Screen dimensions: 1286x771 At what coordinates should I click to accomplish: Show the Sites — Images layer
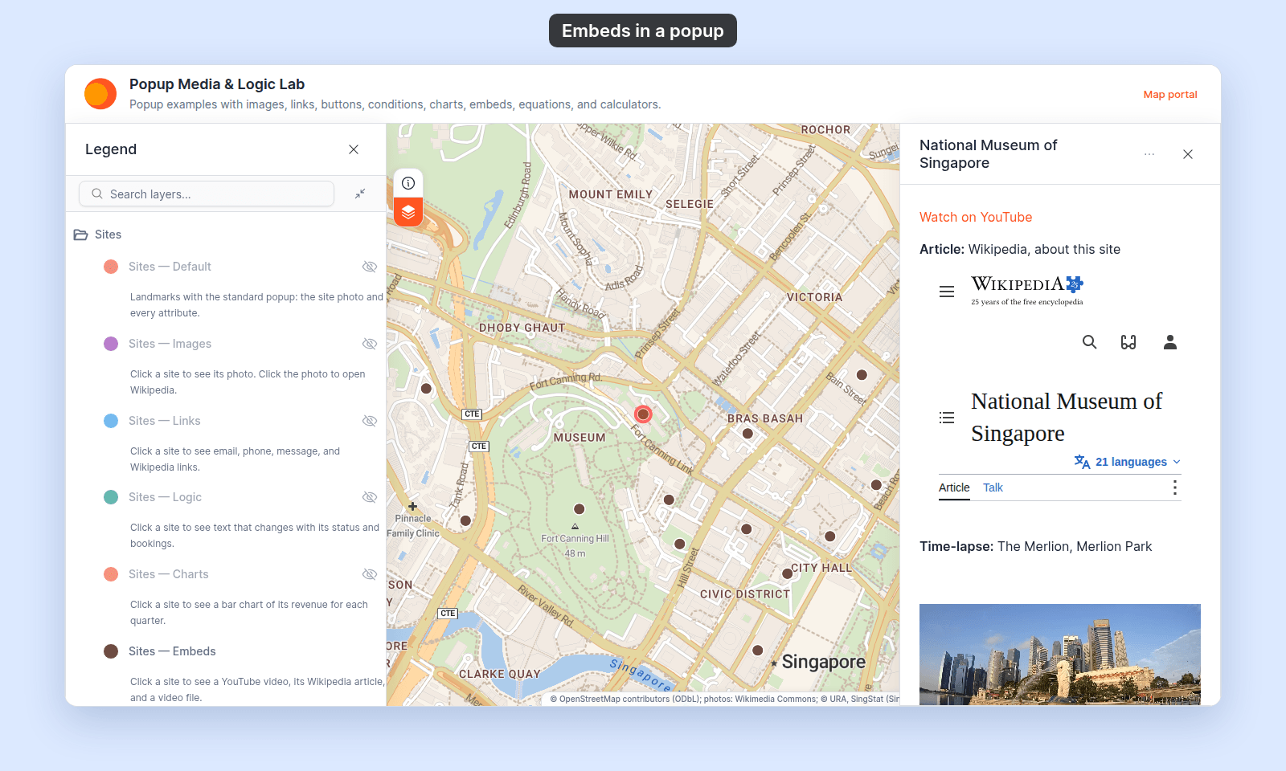370,344
